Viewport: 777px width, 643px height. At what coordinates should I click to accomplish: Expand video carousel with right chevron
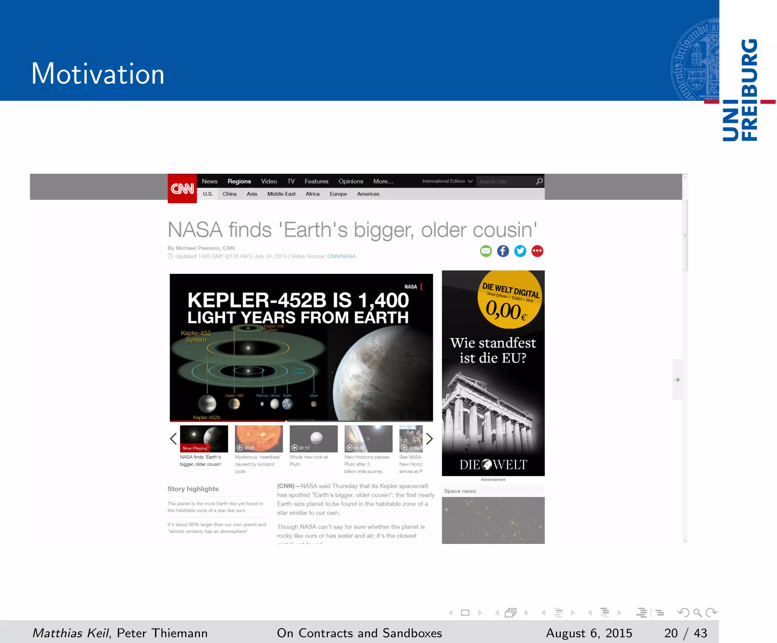[429, 439]
